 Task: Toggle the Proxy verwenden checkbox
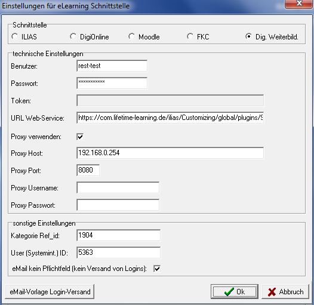click(80, 137)
